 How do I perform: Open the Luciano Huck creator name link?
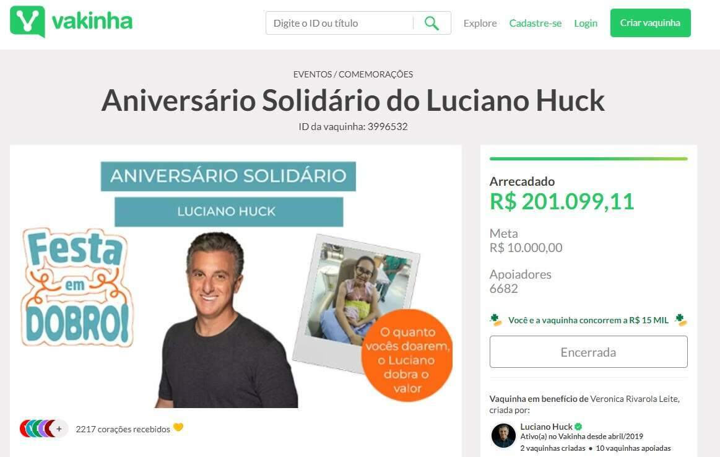(546, 427)
